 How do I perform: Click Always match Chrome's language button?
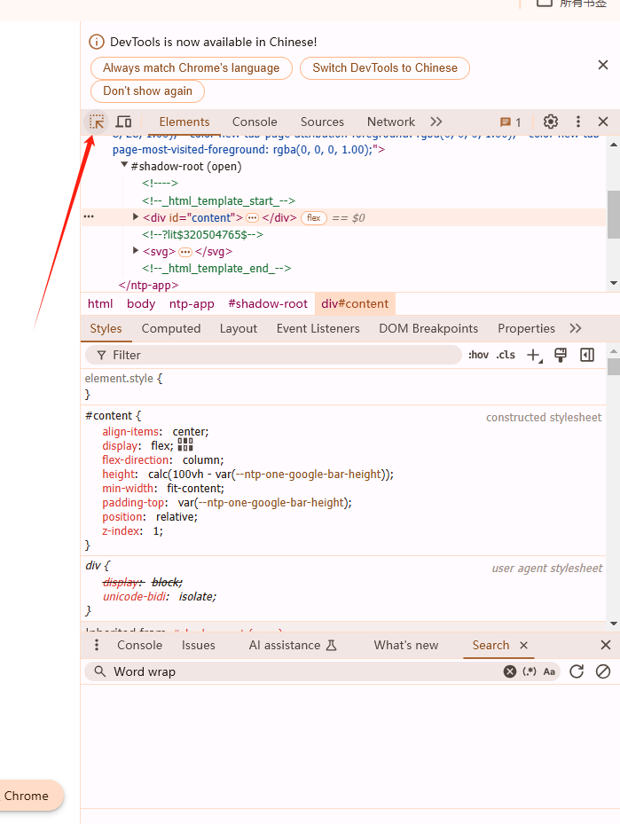click(x=192, y=68)
